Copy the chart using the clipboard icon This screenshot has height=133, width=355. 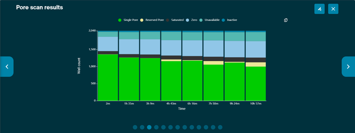click(x=286, y=20)
